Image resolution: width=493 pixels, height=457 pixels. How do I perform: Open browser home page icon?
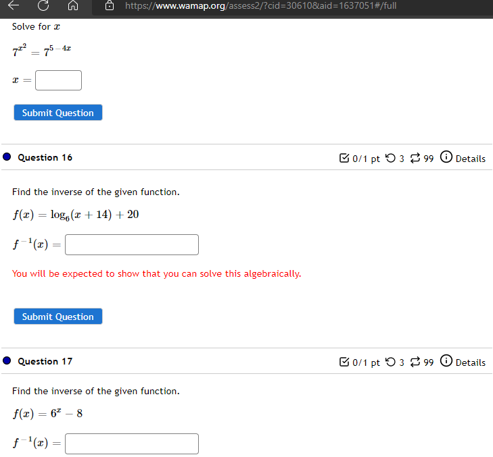pos(73,5)
